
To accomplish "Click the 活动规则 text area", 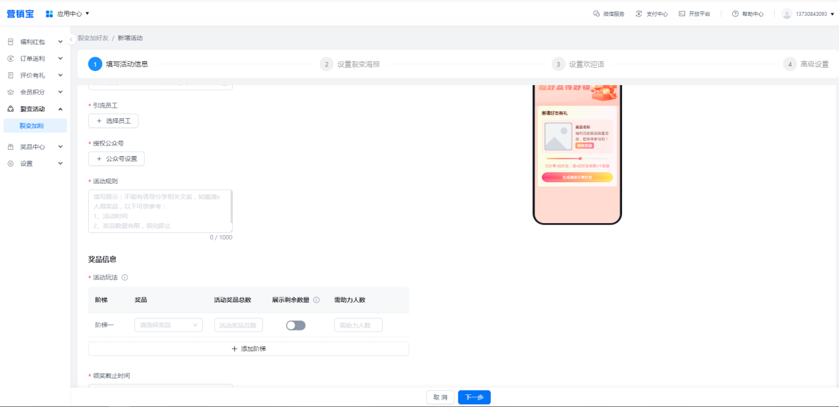I will coord(159,210).
